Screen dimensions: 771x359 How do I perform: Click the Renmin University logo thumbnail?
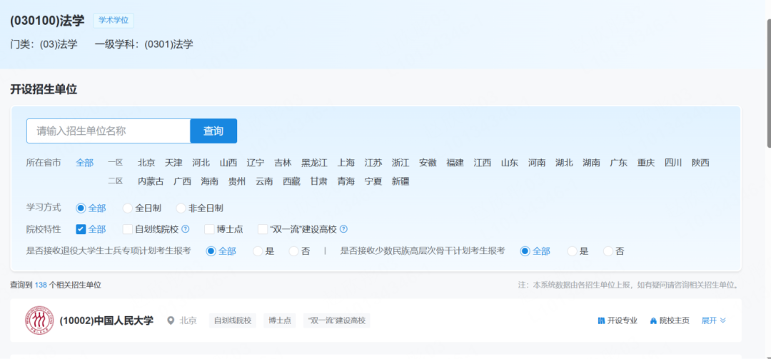[39, 320]
